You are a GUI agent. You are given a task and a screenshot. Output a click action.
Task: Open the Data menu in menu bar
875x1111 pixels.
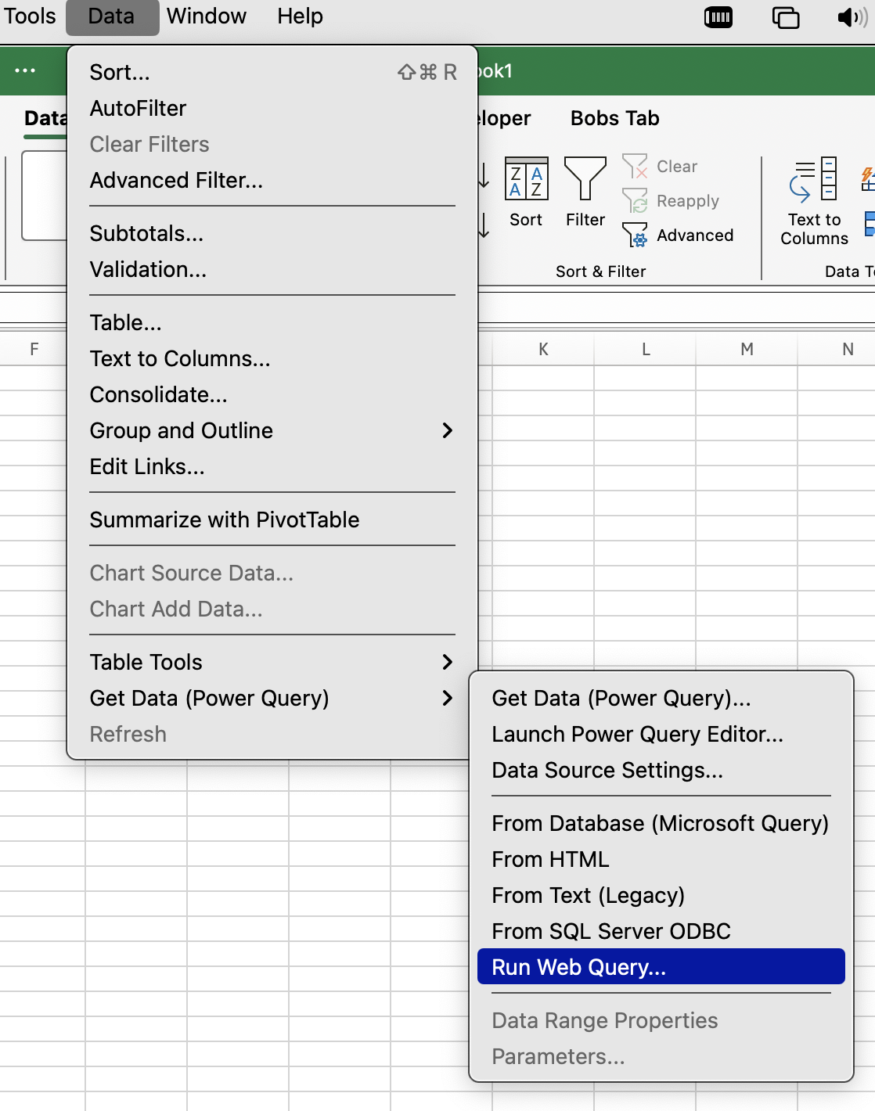[112, 16]
